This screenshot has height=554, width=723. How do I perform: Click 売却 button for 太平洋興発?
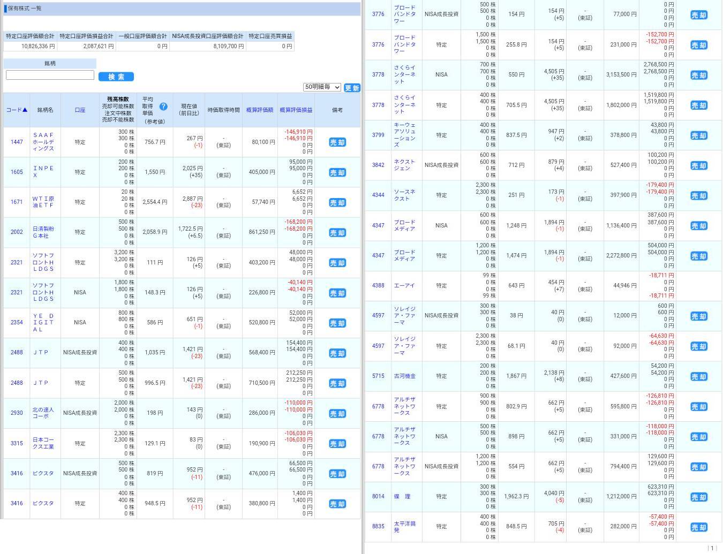coord(699,527)
